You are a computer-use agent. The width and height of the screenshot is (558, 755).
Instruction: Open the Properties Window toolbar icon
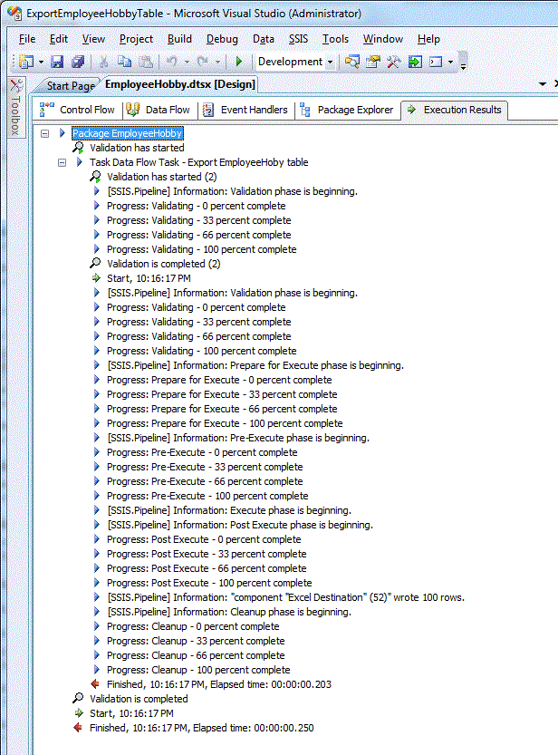pyautogui.click(x=373, y=62)
